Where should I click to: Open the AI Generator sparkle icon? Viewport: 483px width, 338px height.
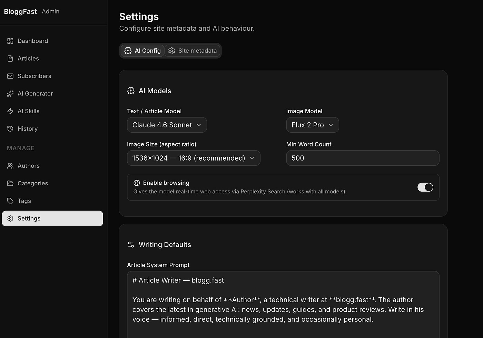tap(10, 93)
